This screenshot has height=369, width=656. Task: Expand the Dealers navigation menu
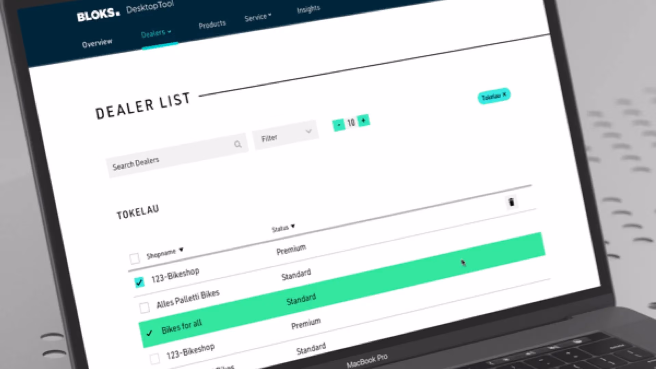pos(156,33)
